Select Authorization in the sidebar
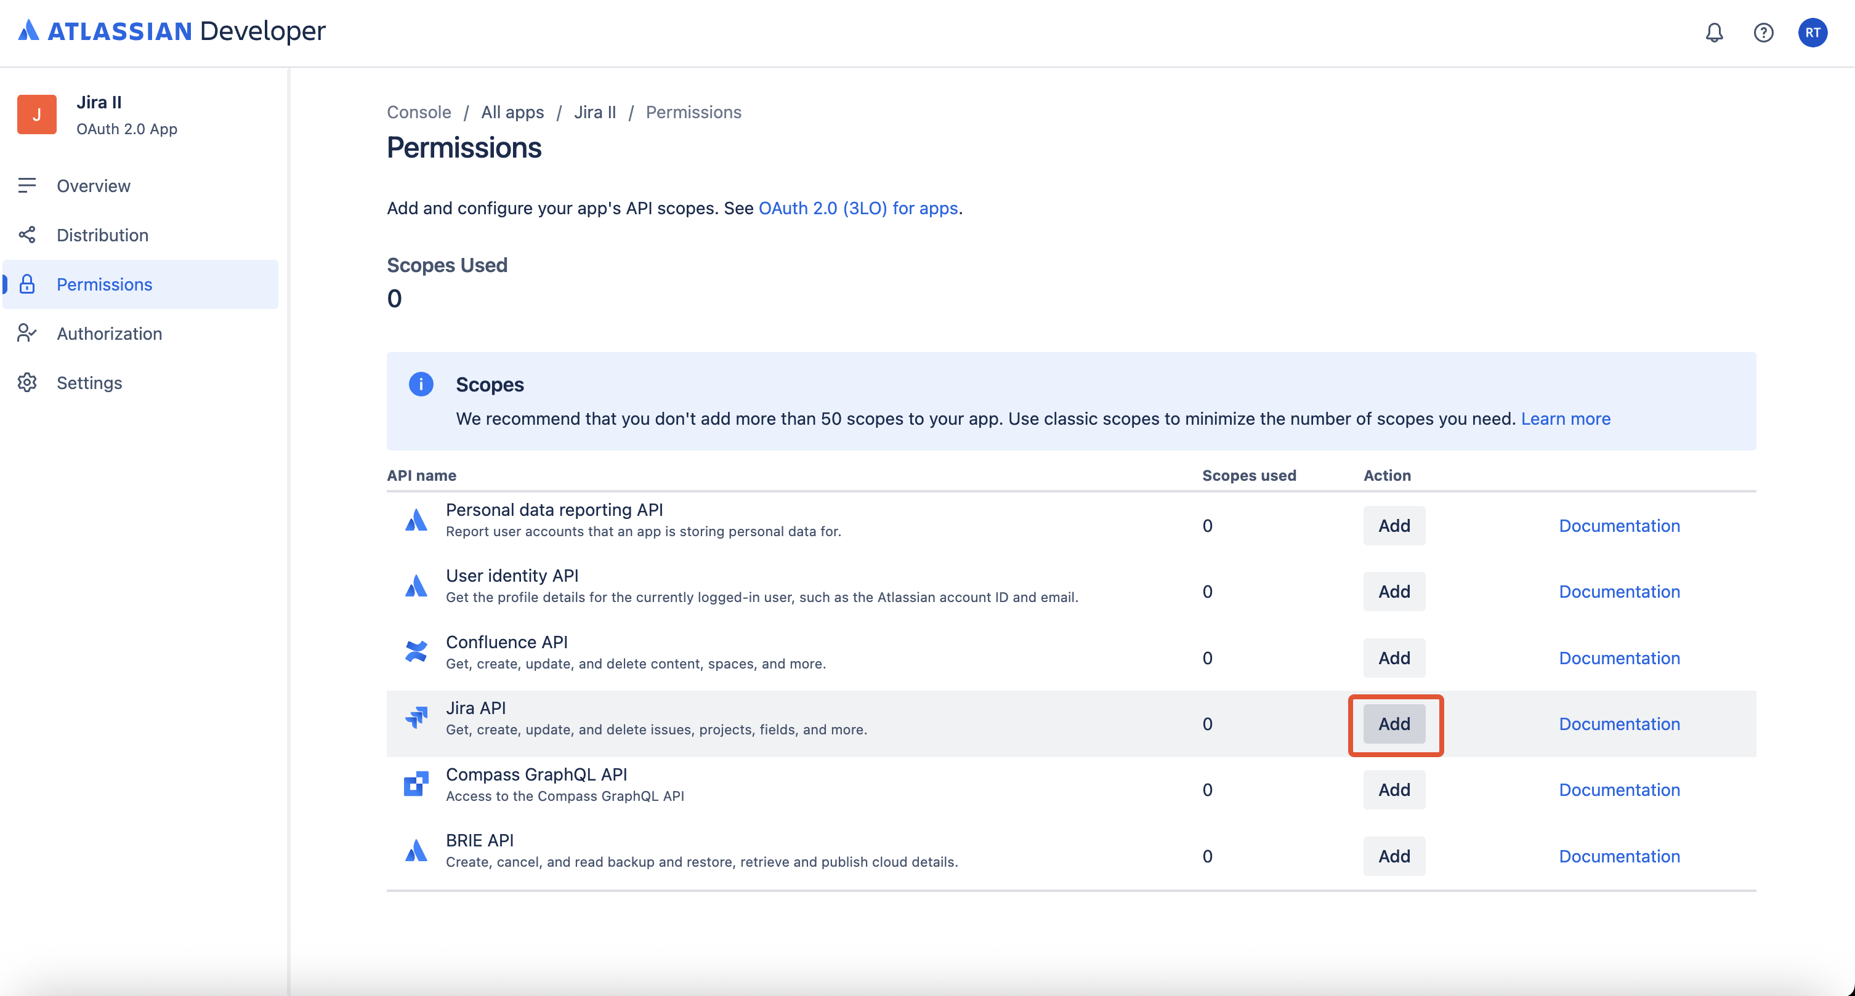 [x=110, y=334]
